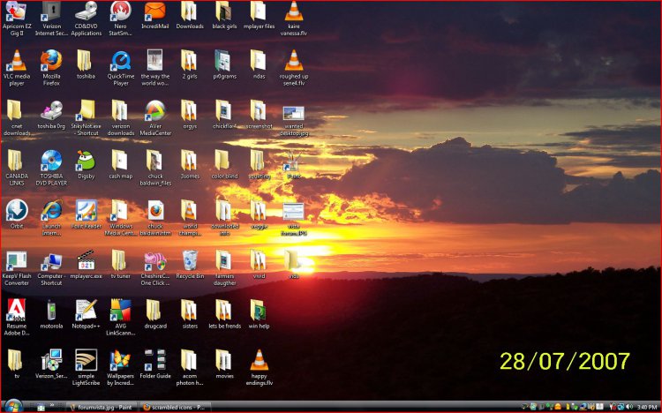Viewport: 662px width, 413px height.
Task: Open the tv tuner folder
Action: pos(120,265)
